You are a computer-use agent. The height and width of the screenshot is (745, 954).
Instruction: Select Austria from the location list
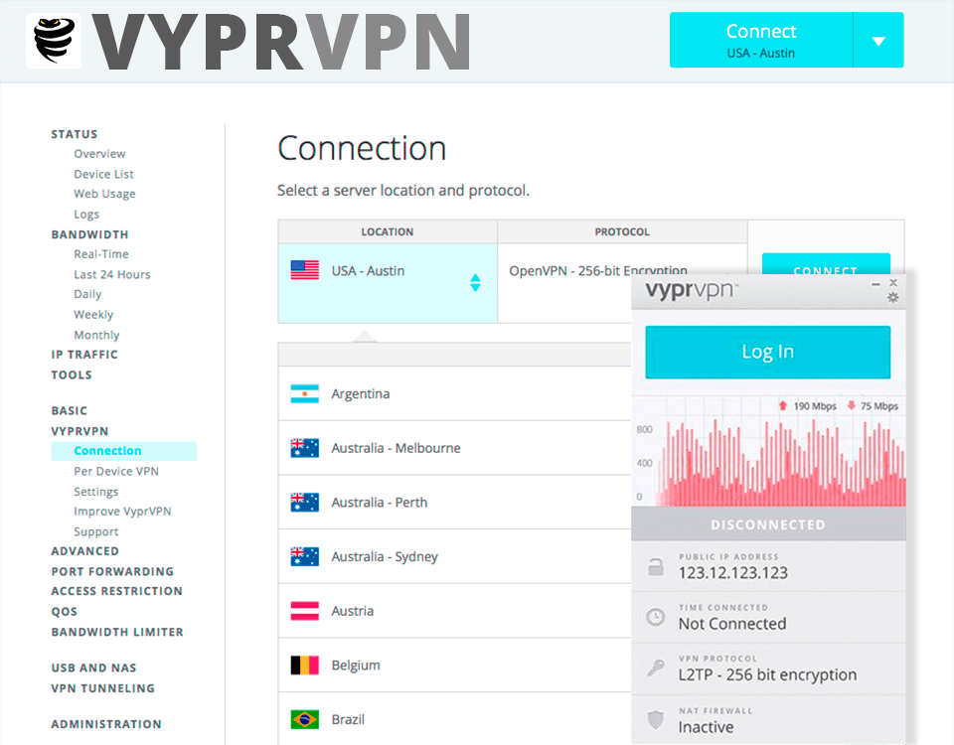454,611
